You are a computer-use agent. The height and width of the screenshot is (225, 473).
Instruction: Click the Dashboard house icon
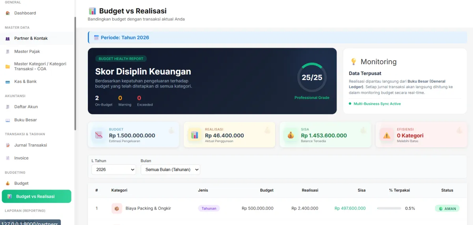pyautogui.click(x=7, y=13)
